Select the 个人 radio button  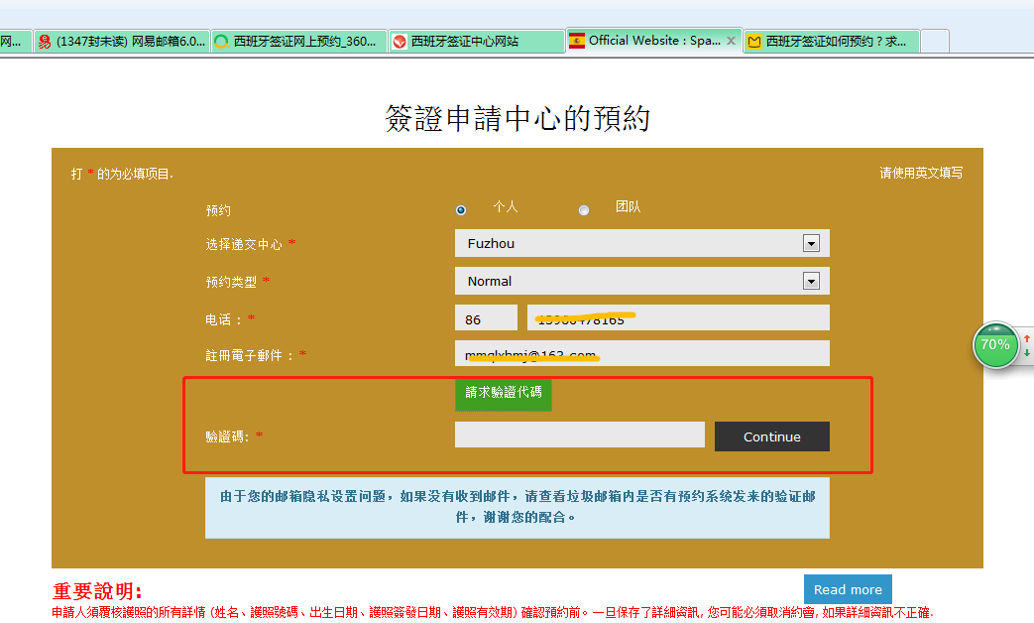[460, 209]
